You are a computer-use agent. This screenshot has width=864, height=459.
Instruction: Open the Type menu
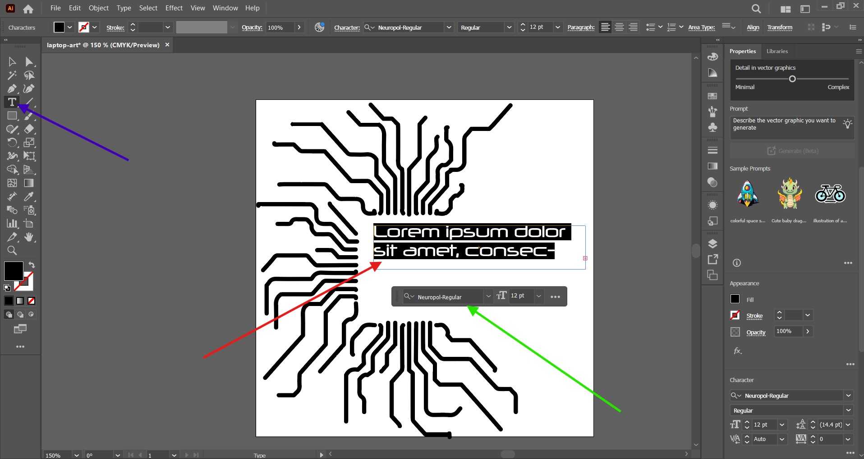[x=124, y=8]
